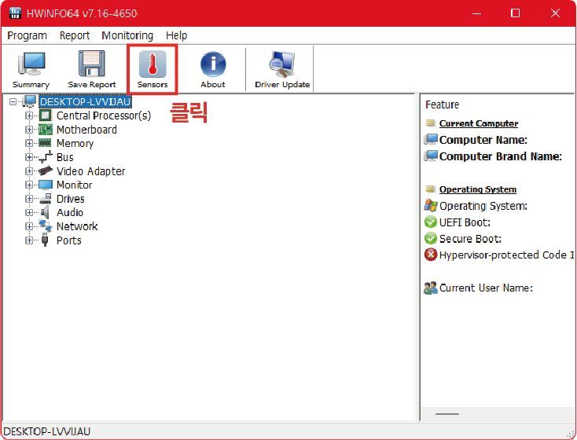Expand the Audio node
The height and width of the screenshot is (440, 577).
(x=29, y=213)
